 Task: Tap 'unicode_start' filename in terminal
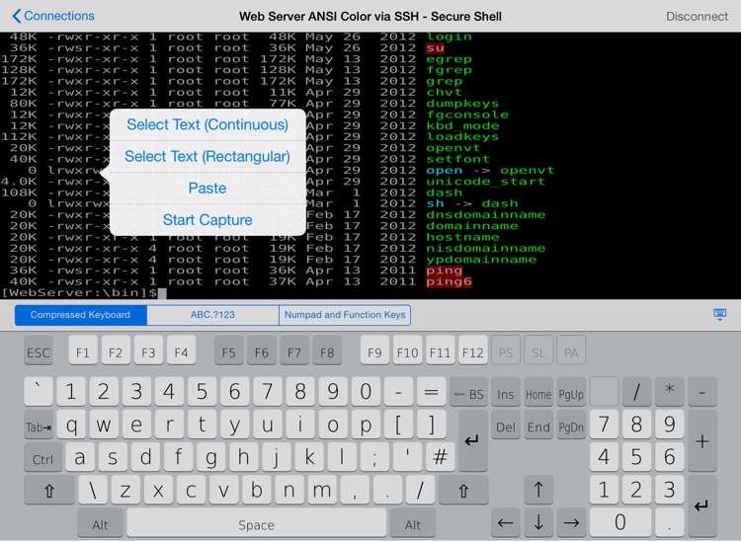(485, 182)
